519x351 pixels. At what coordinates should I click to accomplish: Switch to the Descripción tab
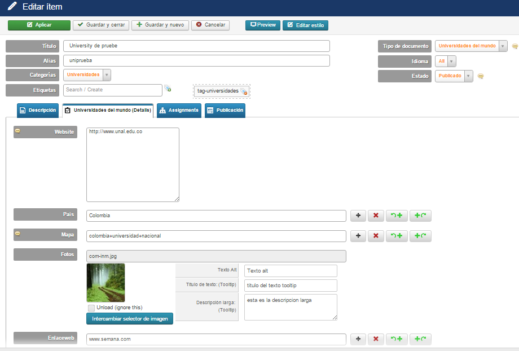[x=38, y=110]
